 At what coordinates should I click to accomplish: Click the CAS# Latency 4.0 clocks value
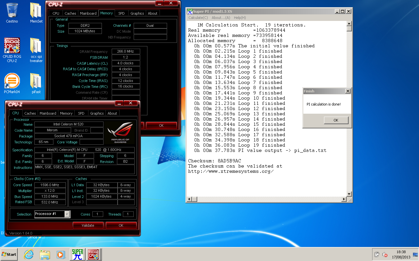click(x=126, y=63)
